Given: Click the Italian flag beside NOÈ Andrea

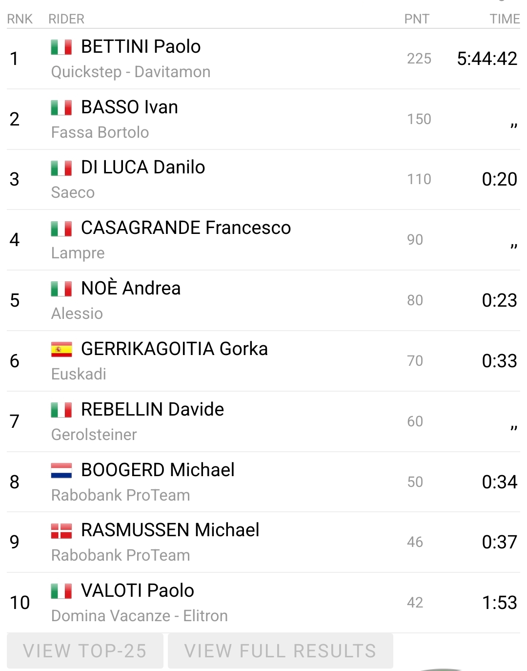Looking at the screenshot, I should [61, 289].
